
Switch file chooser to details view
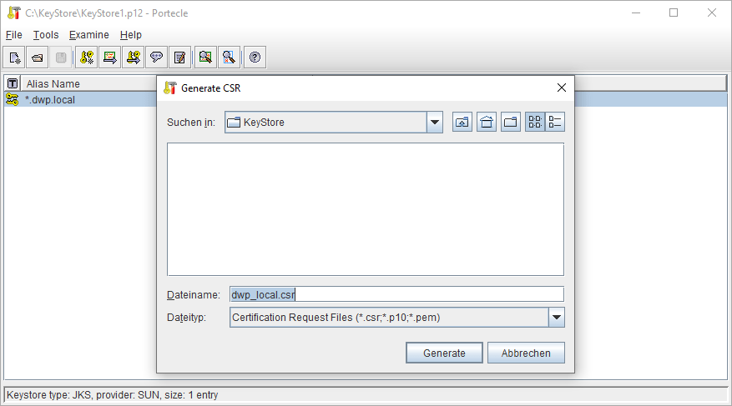click(x=555, y=123)
